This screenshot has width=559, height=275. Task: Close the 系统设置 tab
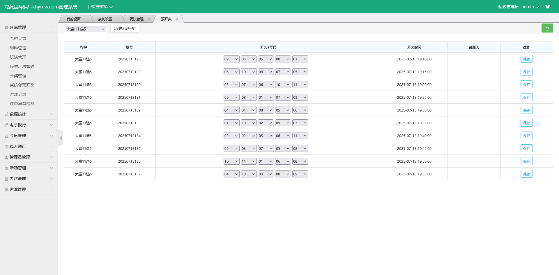pos(117,19)
